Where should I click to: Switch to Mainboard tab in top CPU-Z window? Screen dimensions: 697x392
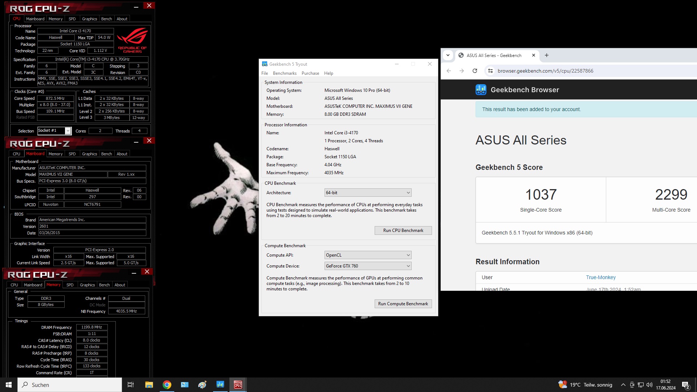click(35, 19)
